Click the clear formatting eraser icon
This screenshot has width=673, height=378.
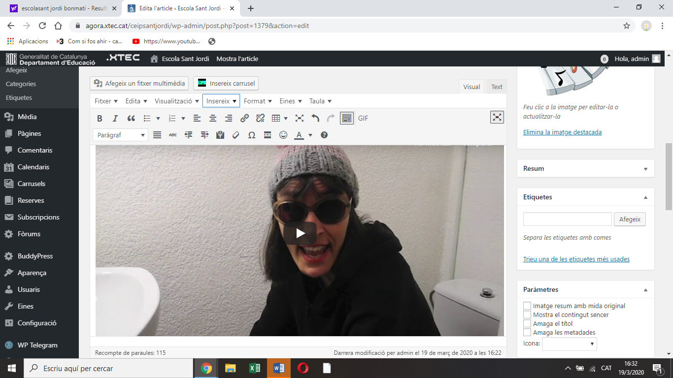(x=236, y=135)
